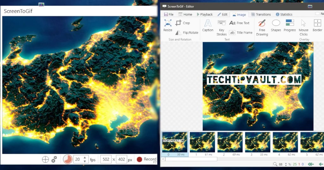This screenshot has width=324, height=170.
Task: Click the frame list scroll-left arrow
Action: [163, 159]
